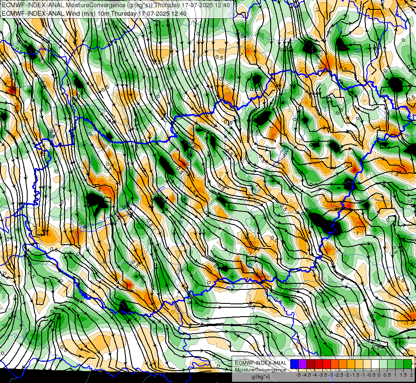The width and height of the screenshot is (416, 383).
Task: Click the white swatch between -0.5 and 0
Action: [375, 364]
